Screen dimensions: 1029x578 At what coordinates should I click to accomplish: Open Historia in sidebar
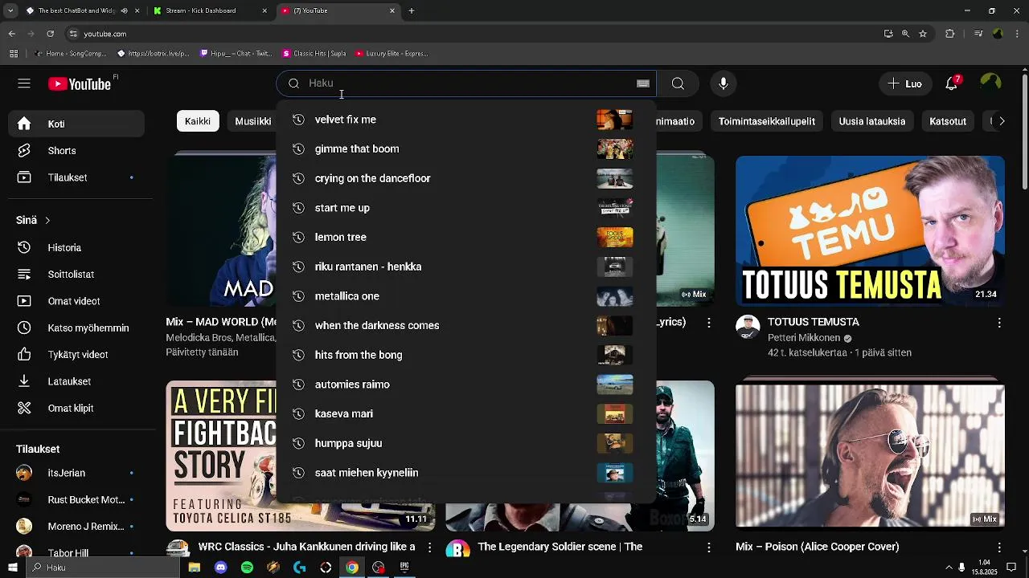tap(77, 248)
